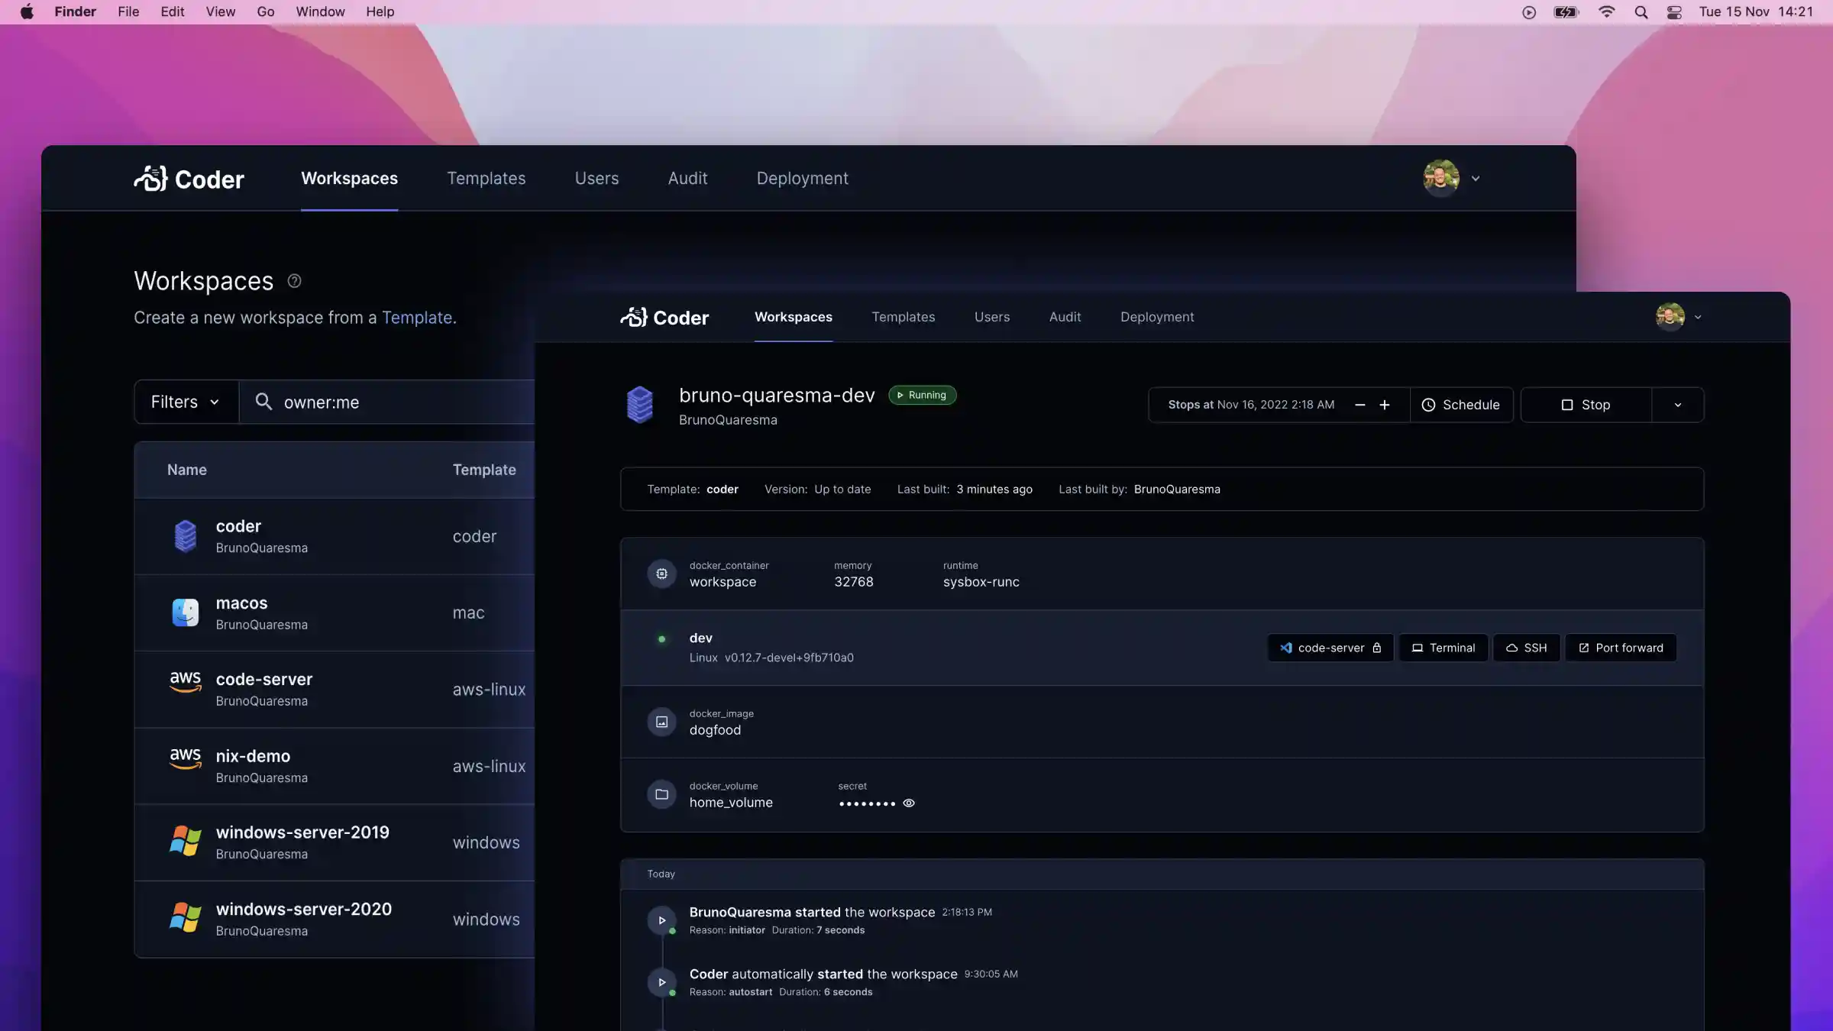This screenshot has width=1833, height=1031.
Task: Open code-server app with VS Code icon
Action: [1330, 648]
